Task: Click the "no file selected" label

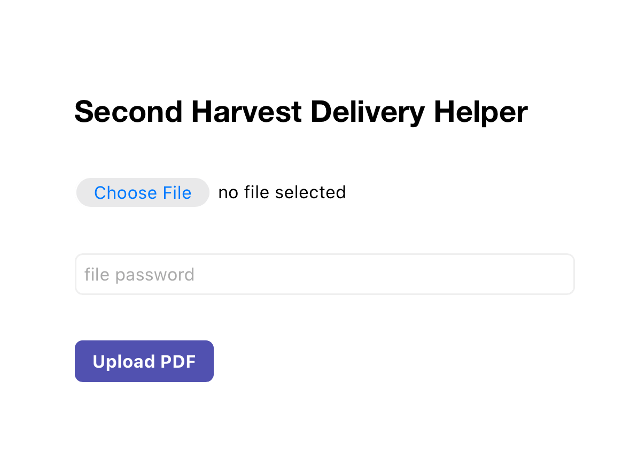Action: 282,192
